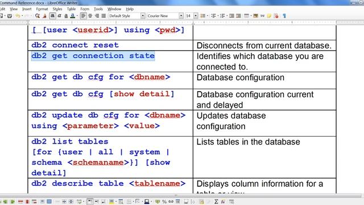
Task: Toggle unordered bullet list icon
Action: pyautogui.click(x=202, y=16)
